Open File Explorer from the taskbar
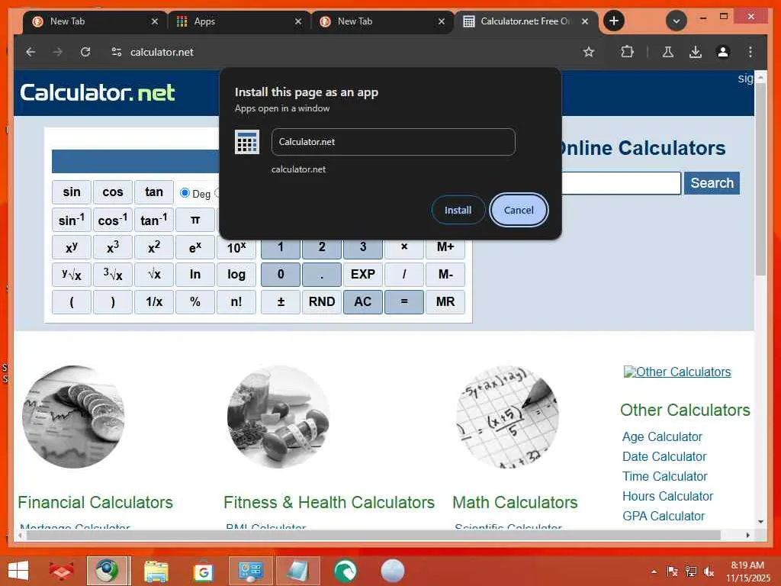 (x=156, y=571)
